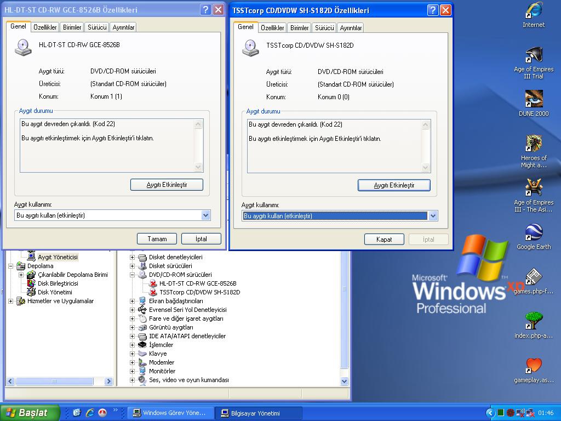The image size is (561, 421).
Task: Open Ayrıntılar tab in HL-DT-ST dialog
Action: point(123,27)
